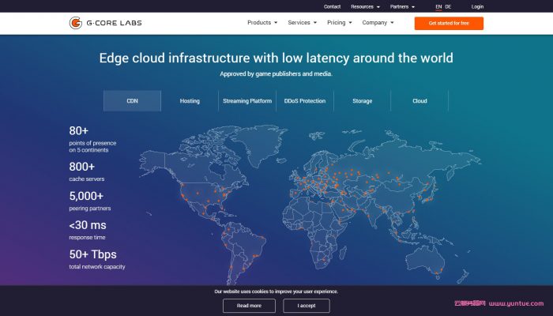Viewport: 553px width, 316px height.
Task: Expand the Partners dropdown in top bar
Action: [x=402, y=6]
